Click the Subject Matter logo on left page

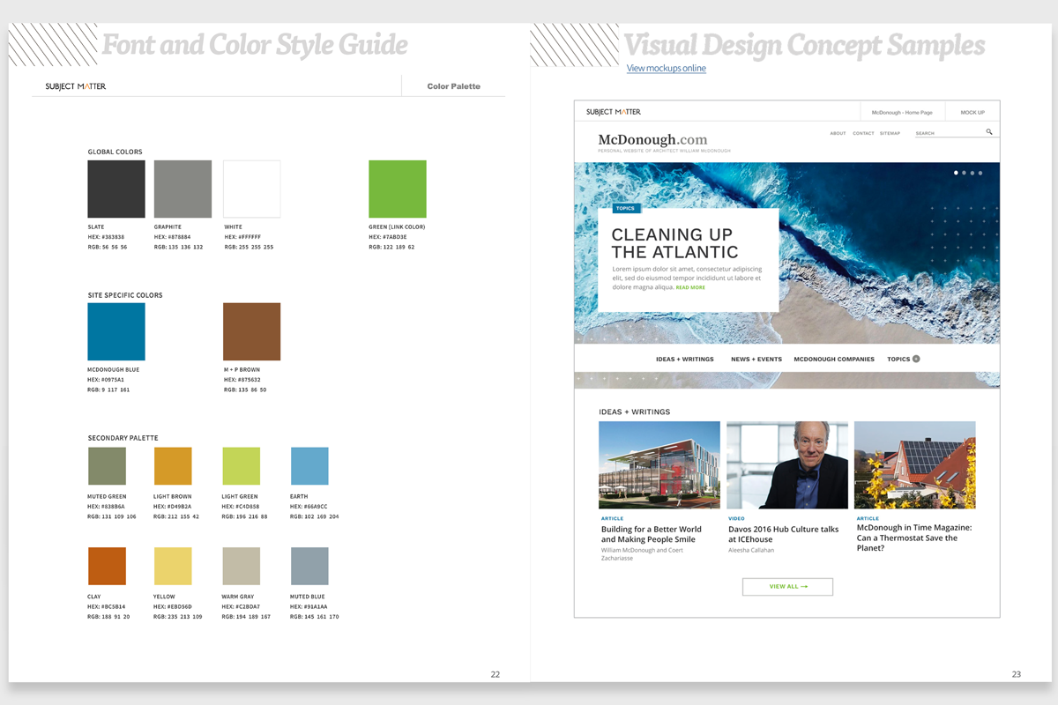coord(76,86)
